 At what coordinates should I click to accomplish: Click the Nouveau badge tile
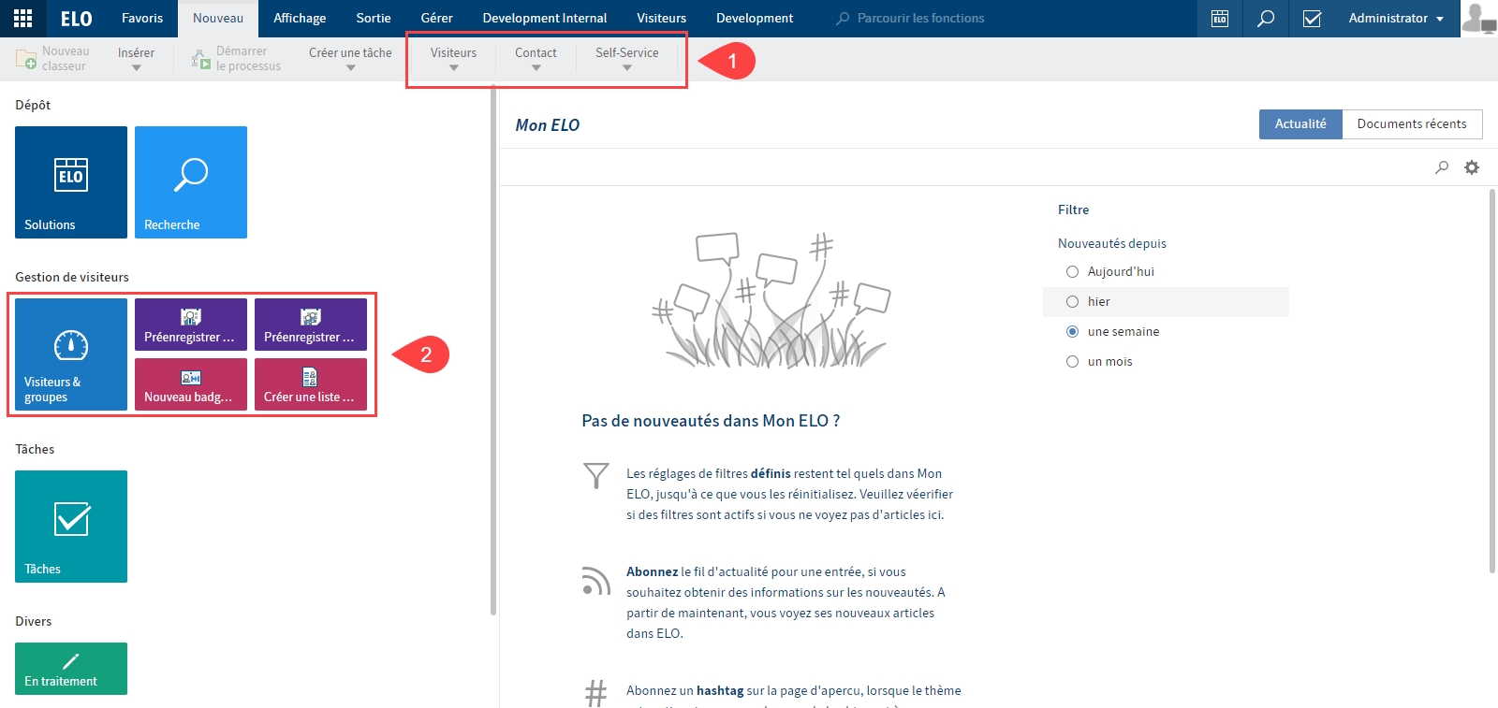(191, 384)
